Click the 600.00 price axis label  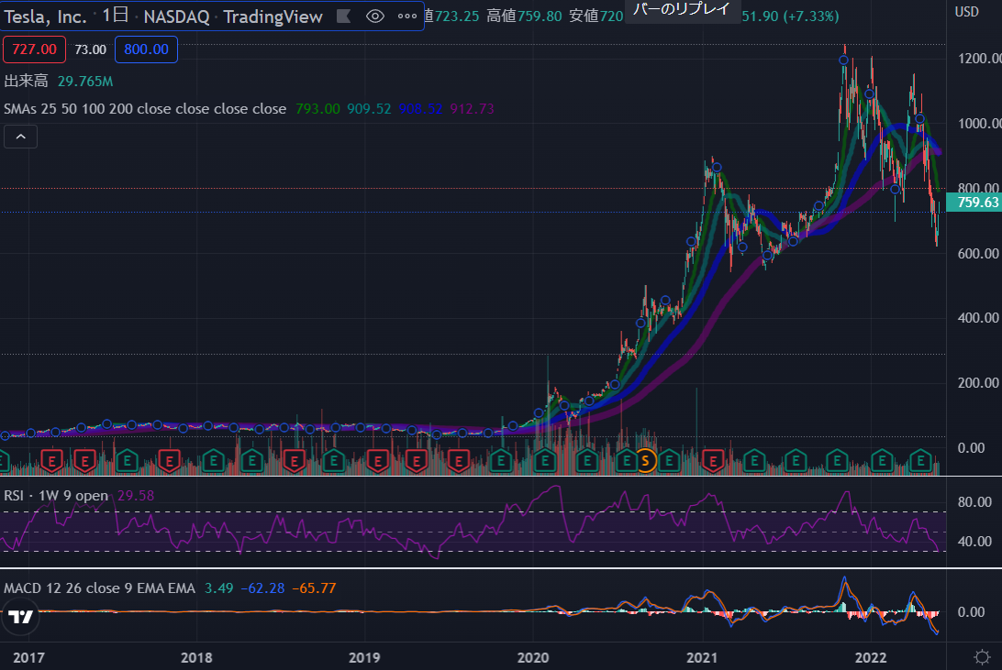coord(978,253)
